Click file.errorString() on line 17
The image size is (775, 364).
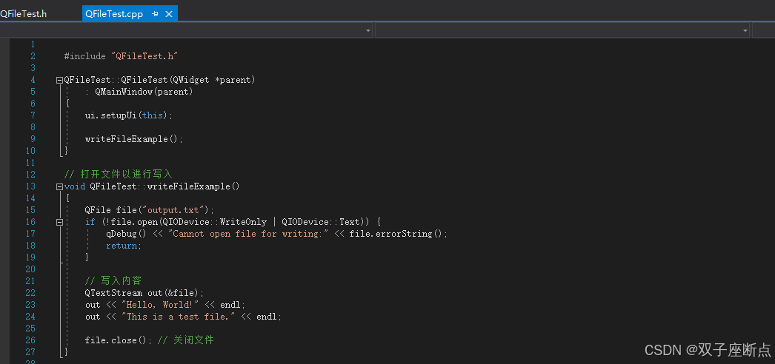click(396, 234)
